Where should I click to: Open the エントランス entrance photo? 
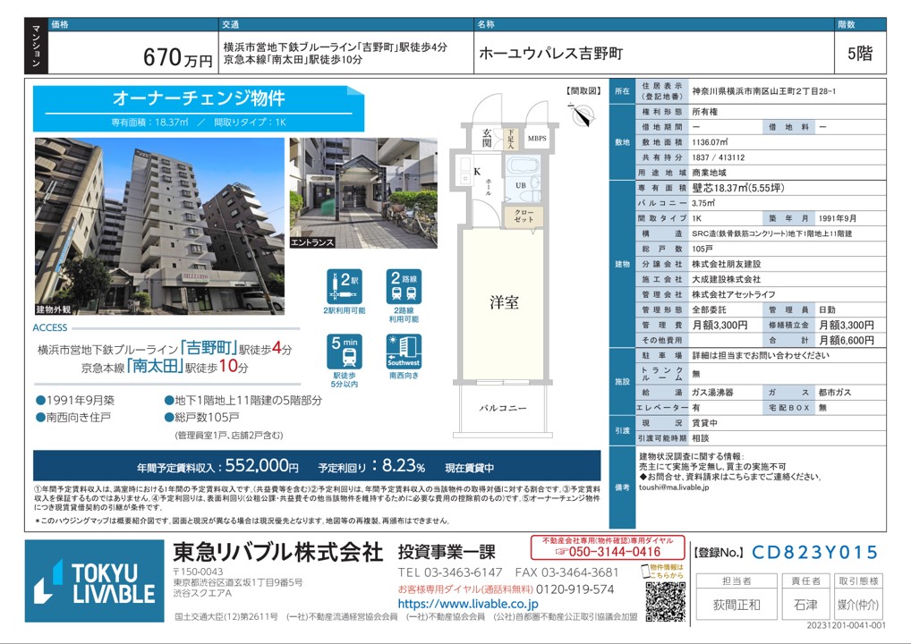click(363, 192)
